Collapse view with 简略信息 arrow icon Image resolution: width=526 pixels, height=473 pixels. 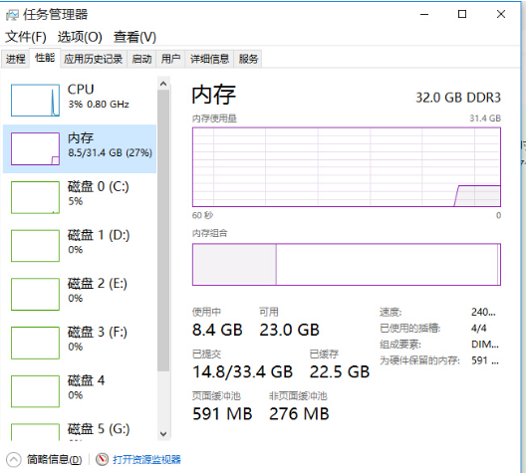pyautogui.click(x=14, y=460)
